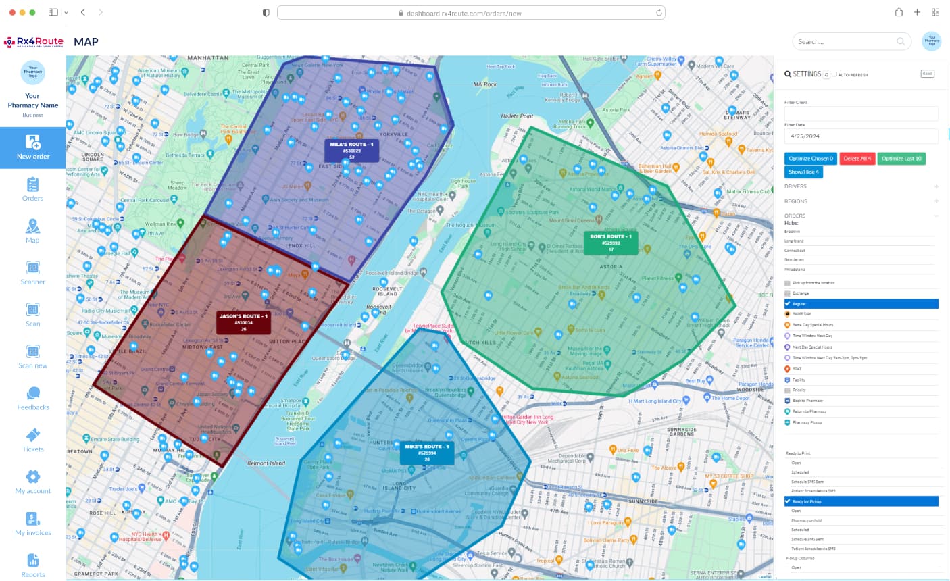Viewport: 950px width, 581px height.
Task: Uncheck the Regular order type
Action: tap(788, 304)
